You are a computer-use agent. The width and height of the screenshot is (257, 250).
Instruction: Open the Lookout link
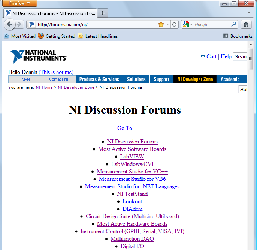coord(132,201)
